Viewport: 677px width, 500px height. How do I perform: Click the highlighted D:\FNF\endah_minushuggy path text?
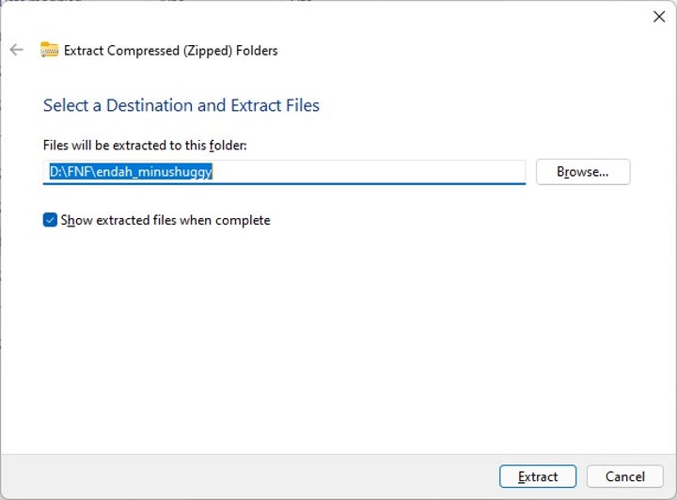point(132,172)
